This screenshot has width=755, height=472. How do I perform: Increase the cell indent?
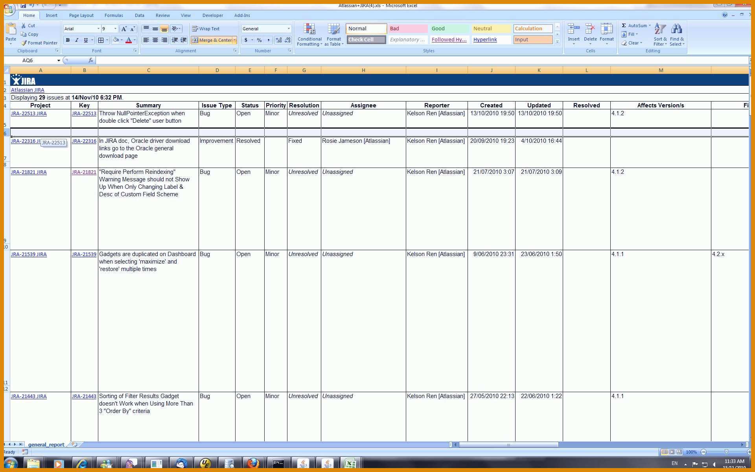click(x=184, y=40)
